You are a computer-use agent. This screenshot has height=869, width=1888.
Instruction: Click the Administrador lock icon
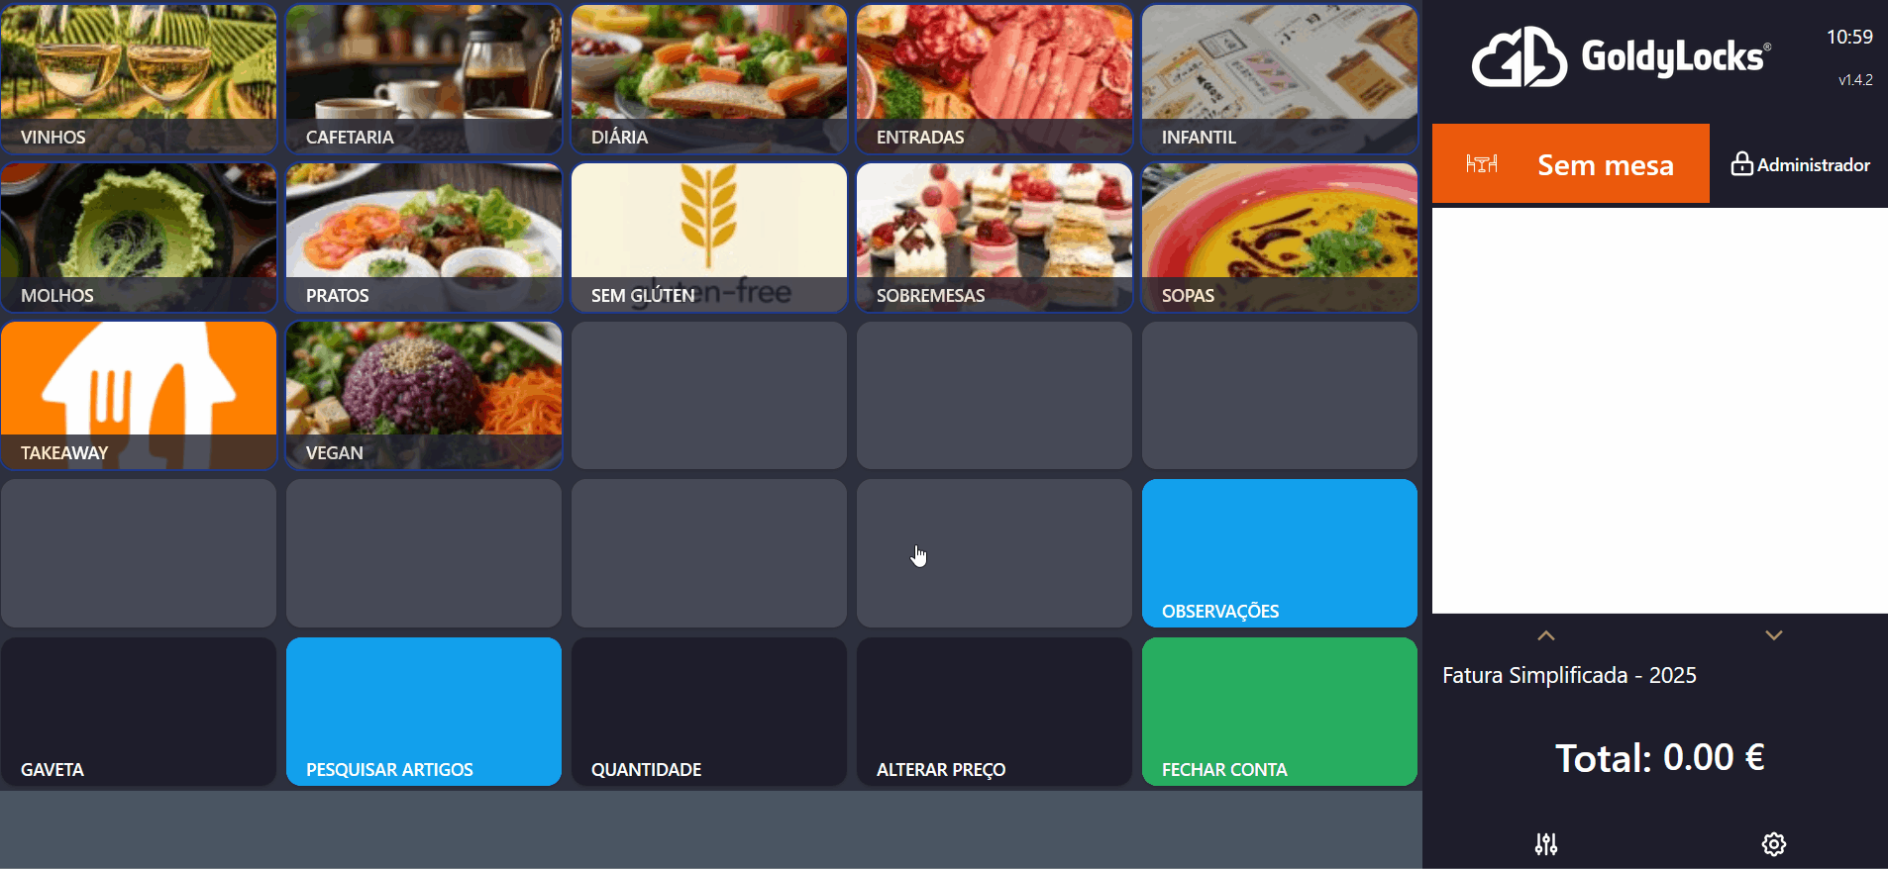pyautogui.click(x=1741, y=164)
